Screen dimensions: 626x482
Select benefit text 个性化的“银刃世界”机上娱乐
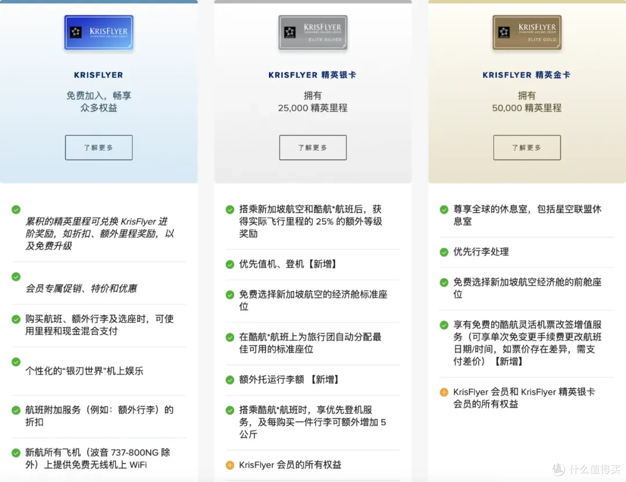pyautogui.click(x=84, y=371)
